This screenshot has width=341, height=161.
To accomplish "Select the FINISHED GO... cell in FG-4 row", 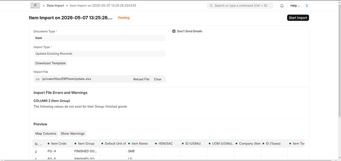I will [86, 151].
